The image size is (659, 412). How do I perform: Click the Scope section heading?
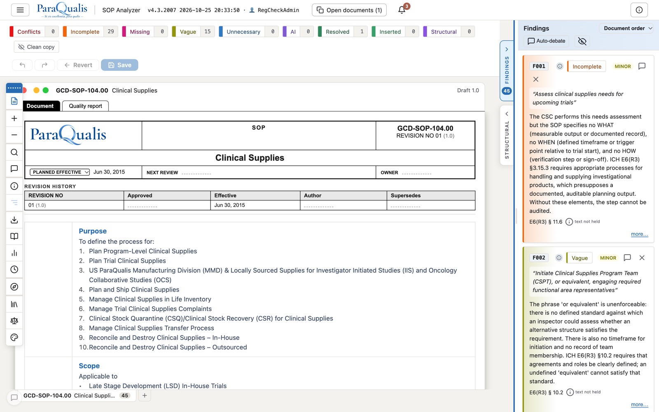point(89,366)
